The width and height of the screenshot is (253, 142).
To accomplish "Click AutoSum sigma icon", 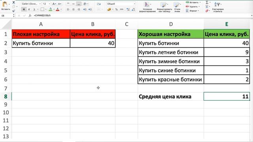I will point(207,2).
